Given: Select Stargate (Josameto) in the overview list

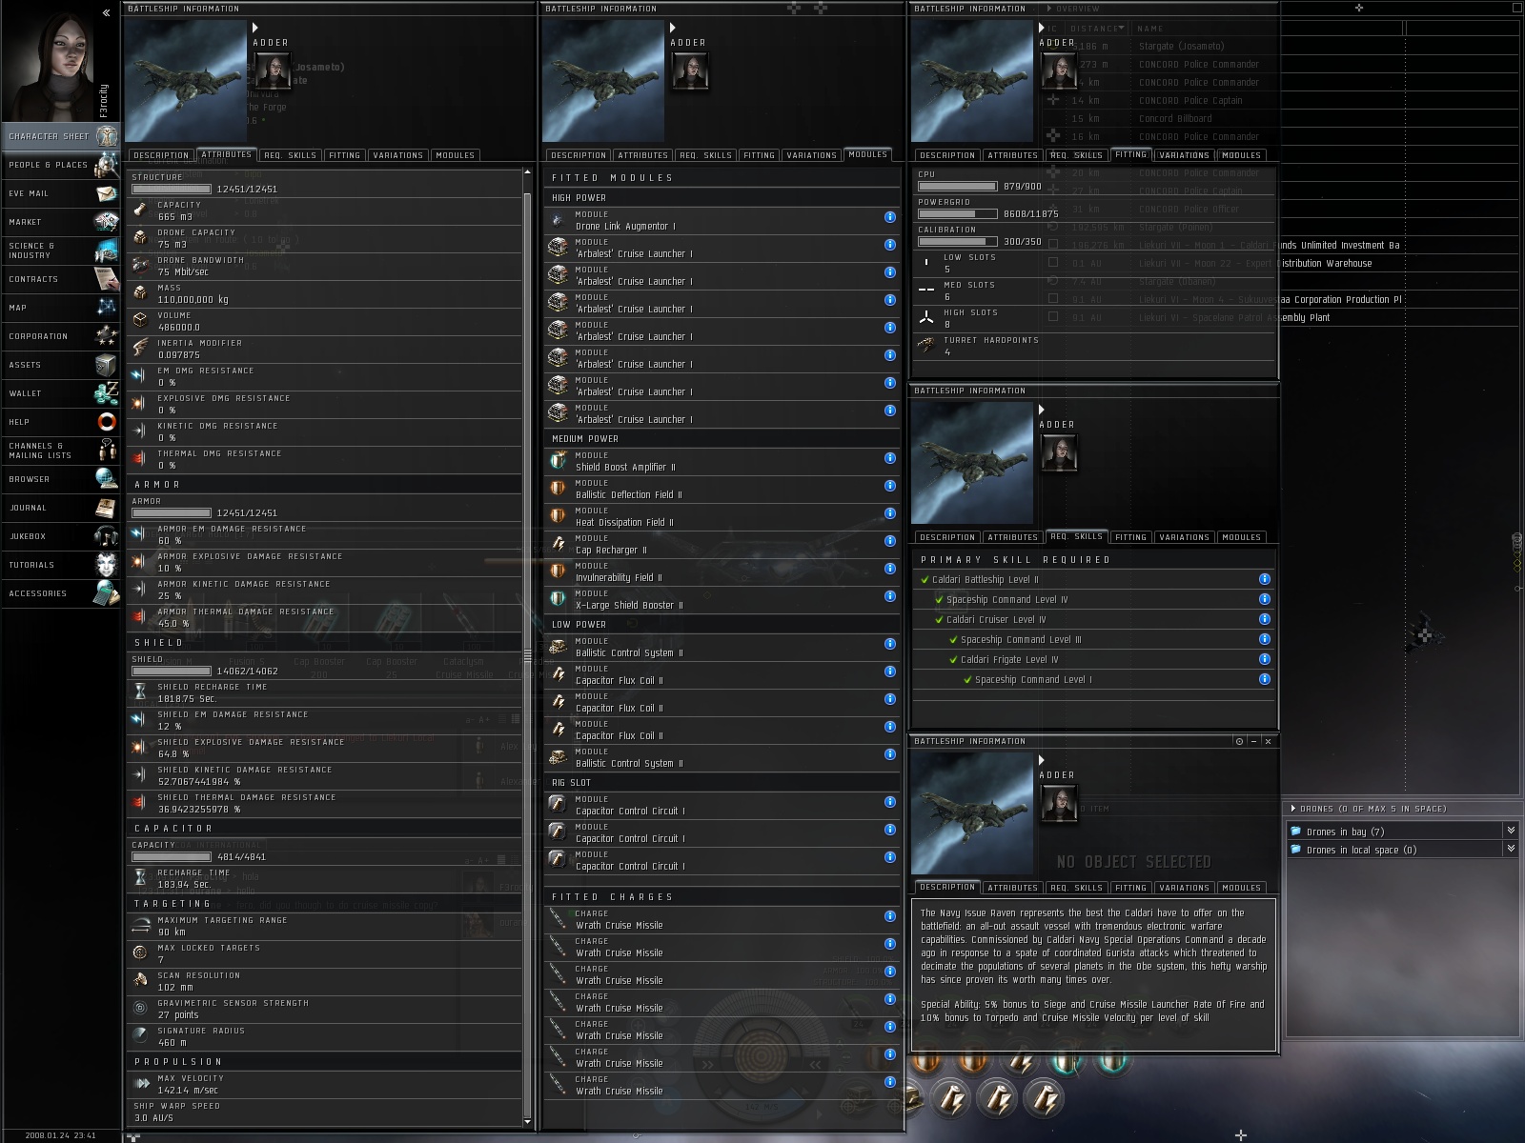Looking at the screenshot, I should tap(1181, 47).
